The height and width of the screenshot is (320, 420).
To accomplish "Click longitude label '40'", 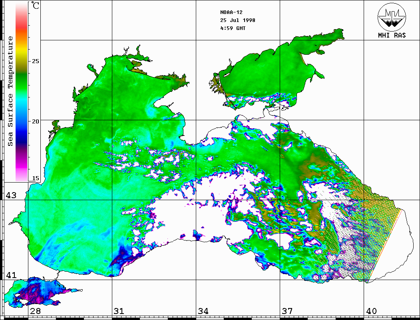I will [x=371, y=311].
